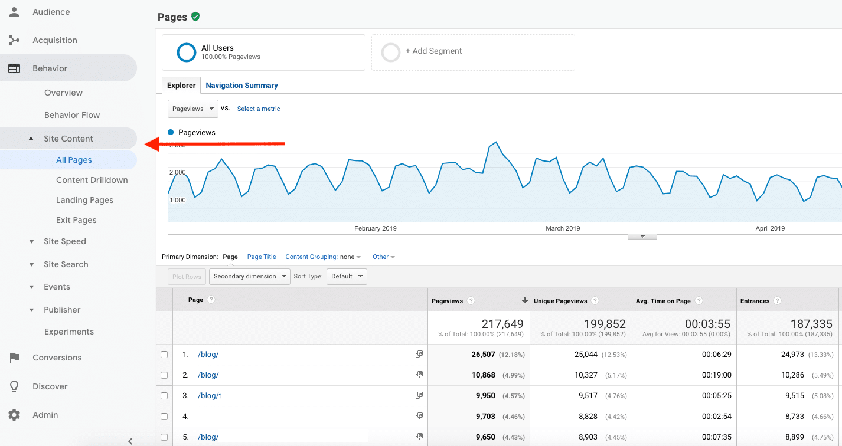The height and width of the screenshot is (446, 842).
Task: Click the Behavior panel icon
Action: click(14, 68)
